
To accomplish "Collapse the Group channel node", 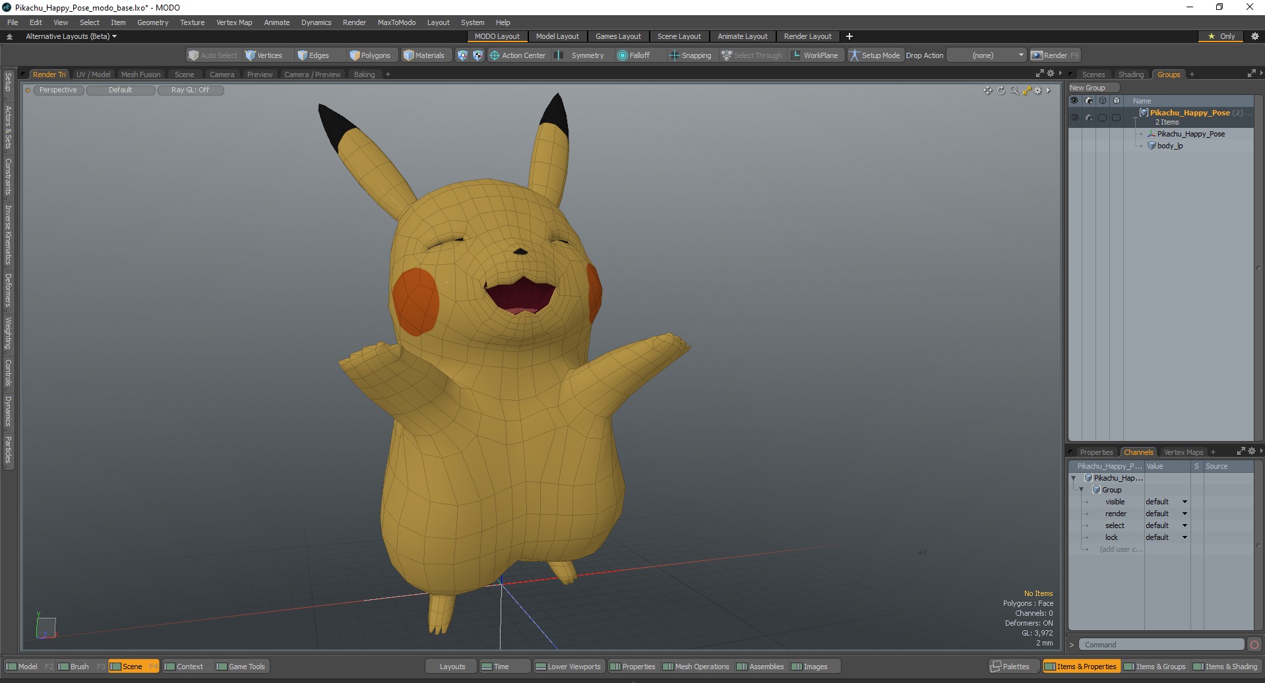I will (x=1082, y=490).
